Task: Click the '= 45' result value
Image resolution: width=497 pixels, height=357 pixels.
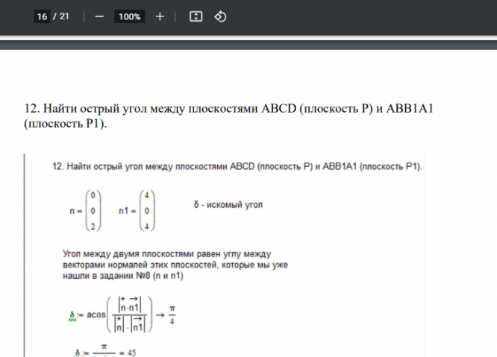Action: (128, 353)
